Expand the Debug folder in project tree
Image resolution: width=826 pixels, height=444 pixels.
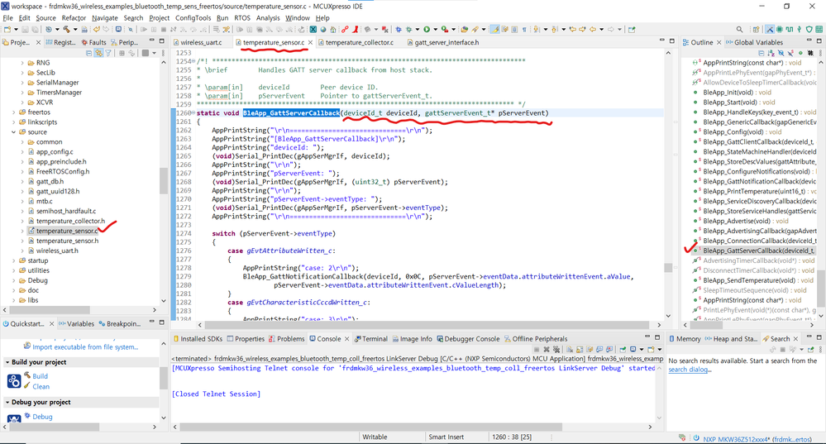tap(14, 281)
